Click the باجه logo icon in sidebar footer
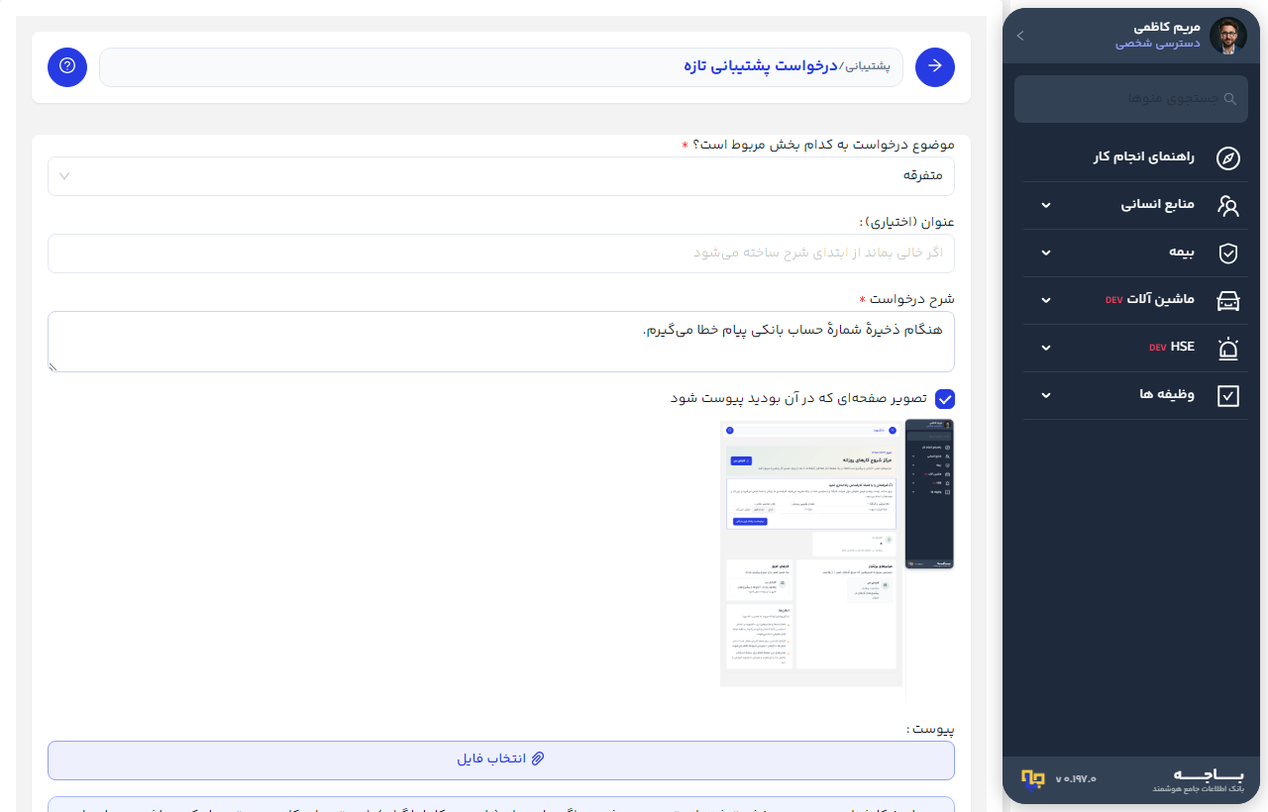The width and height of the screenshot is (1268, 812). (1033, 778)
